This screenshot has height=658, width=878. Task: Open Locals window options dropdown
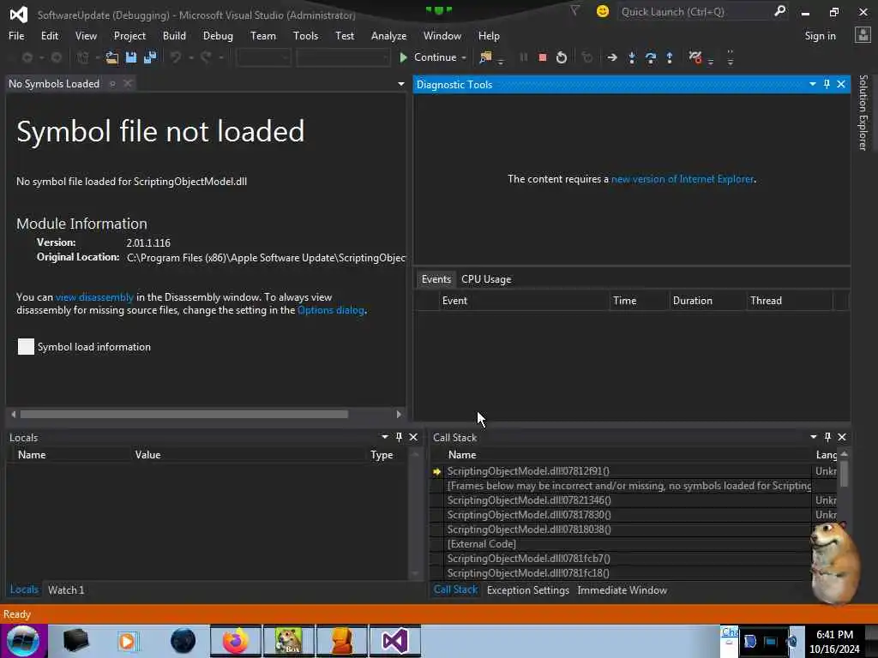pos(385,437)
